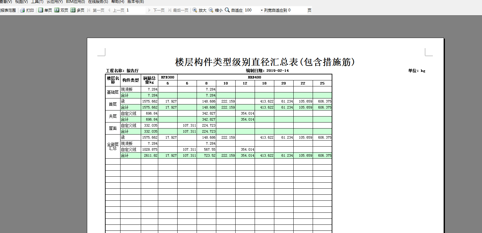Click the report title 楼层构件类型级别直径汇总表
Screen dimensions: 482x233
pyautogui.click(x=265, y=62)
